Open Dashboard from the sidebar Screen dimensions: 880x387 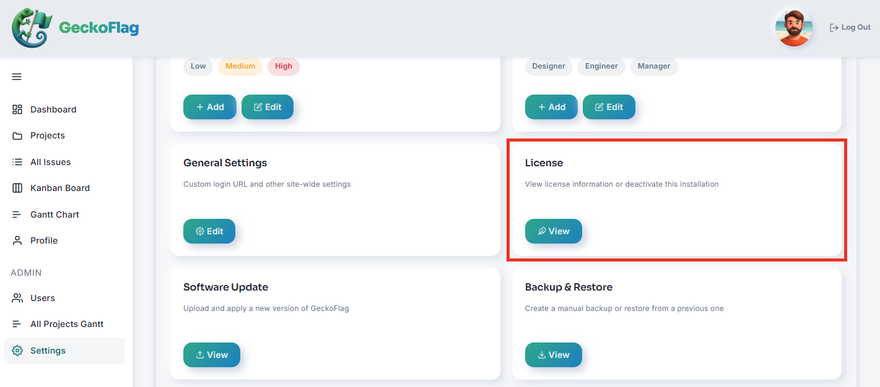click(64, 109)
